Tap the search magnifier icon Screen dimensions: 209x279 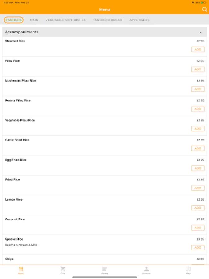point(204,10)
